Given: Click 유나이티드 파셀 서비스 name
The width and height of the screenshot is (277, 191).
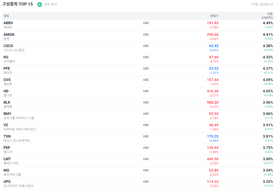Looking at the screenshot, I should coord(19,185).
